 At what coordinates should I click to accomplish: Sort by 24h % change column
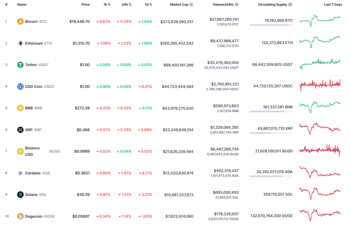pos(127,4)
